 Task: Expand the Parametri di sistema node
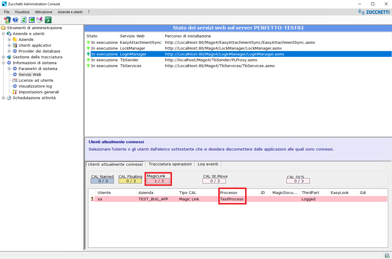[9, 69]
